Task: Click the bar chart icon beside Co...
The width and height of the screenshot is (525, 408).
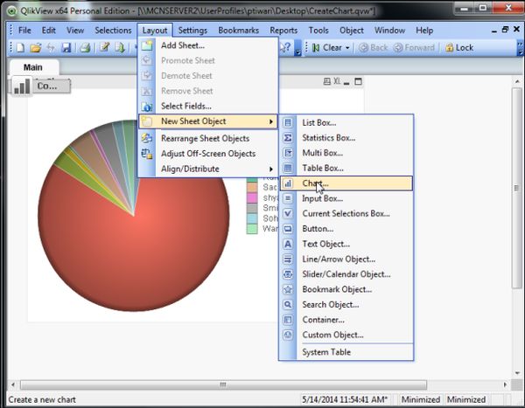Action: [21, 86]
